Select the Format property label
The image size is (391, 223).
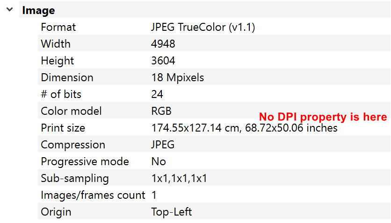pyautogui.click(x=58, y=27)
